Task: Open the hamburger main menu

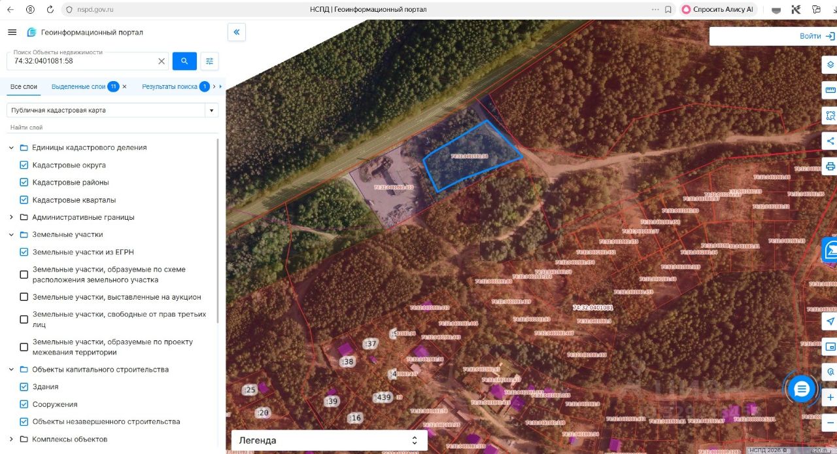Action: pos(12,32)
